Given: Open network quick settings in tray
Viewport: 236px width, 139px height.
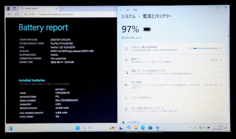Looking at the screenshot, I should (201, 128).
